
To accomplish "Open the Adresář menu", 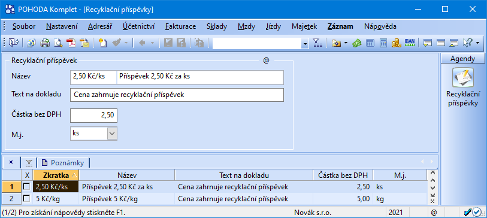I will coord(100,26).
